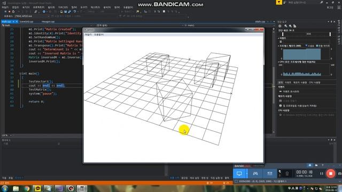The image size is (342, 192).
Task: Select the Events tab in diagnostics
Action: 288,83
